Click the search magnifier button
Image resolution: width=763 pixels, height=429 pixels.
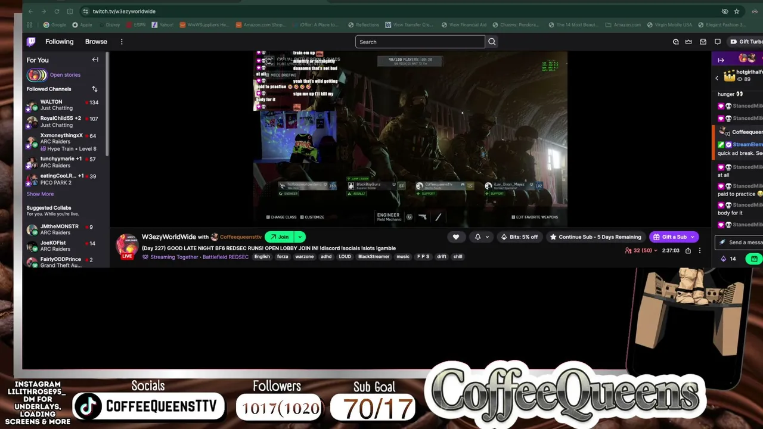(492, 42)
